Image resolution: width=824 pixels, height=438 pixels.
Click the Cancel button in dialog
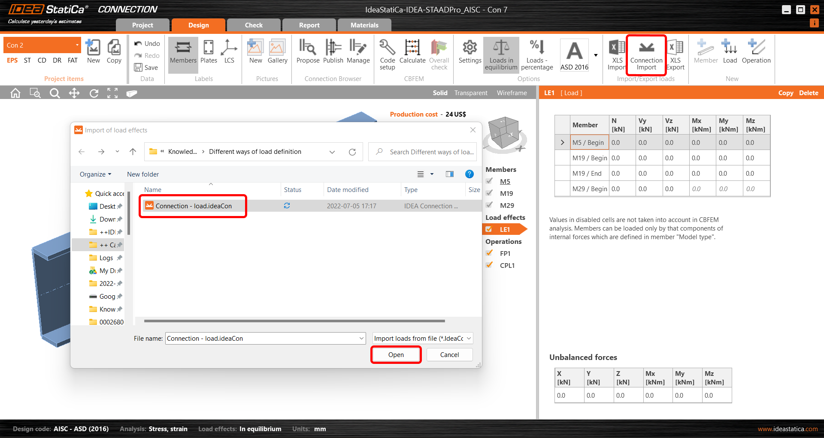pyautogui.click(x=449, y=355)
